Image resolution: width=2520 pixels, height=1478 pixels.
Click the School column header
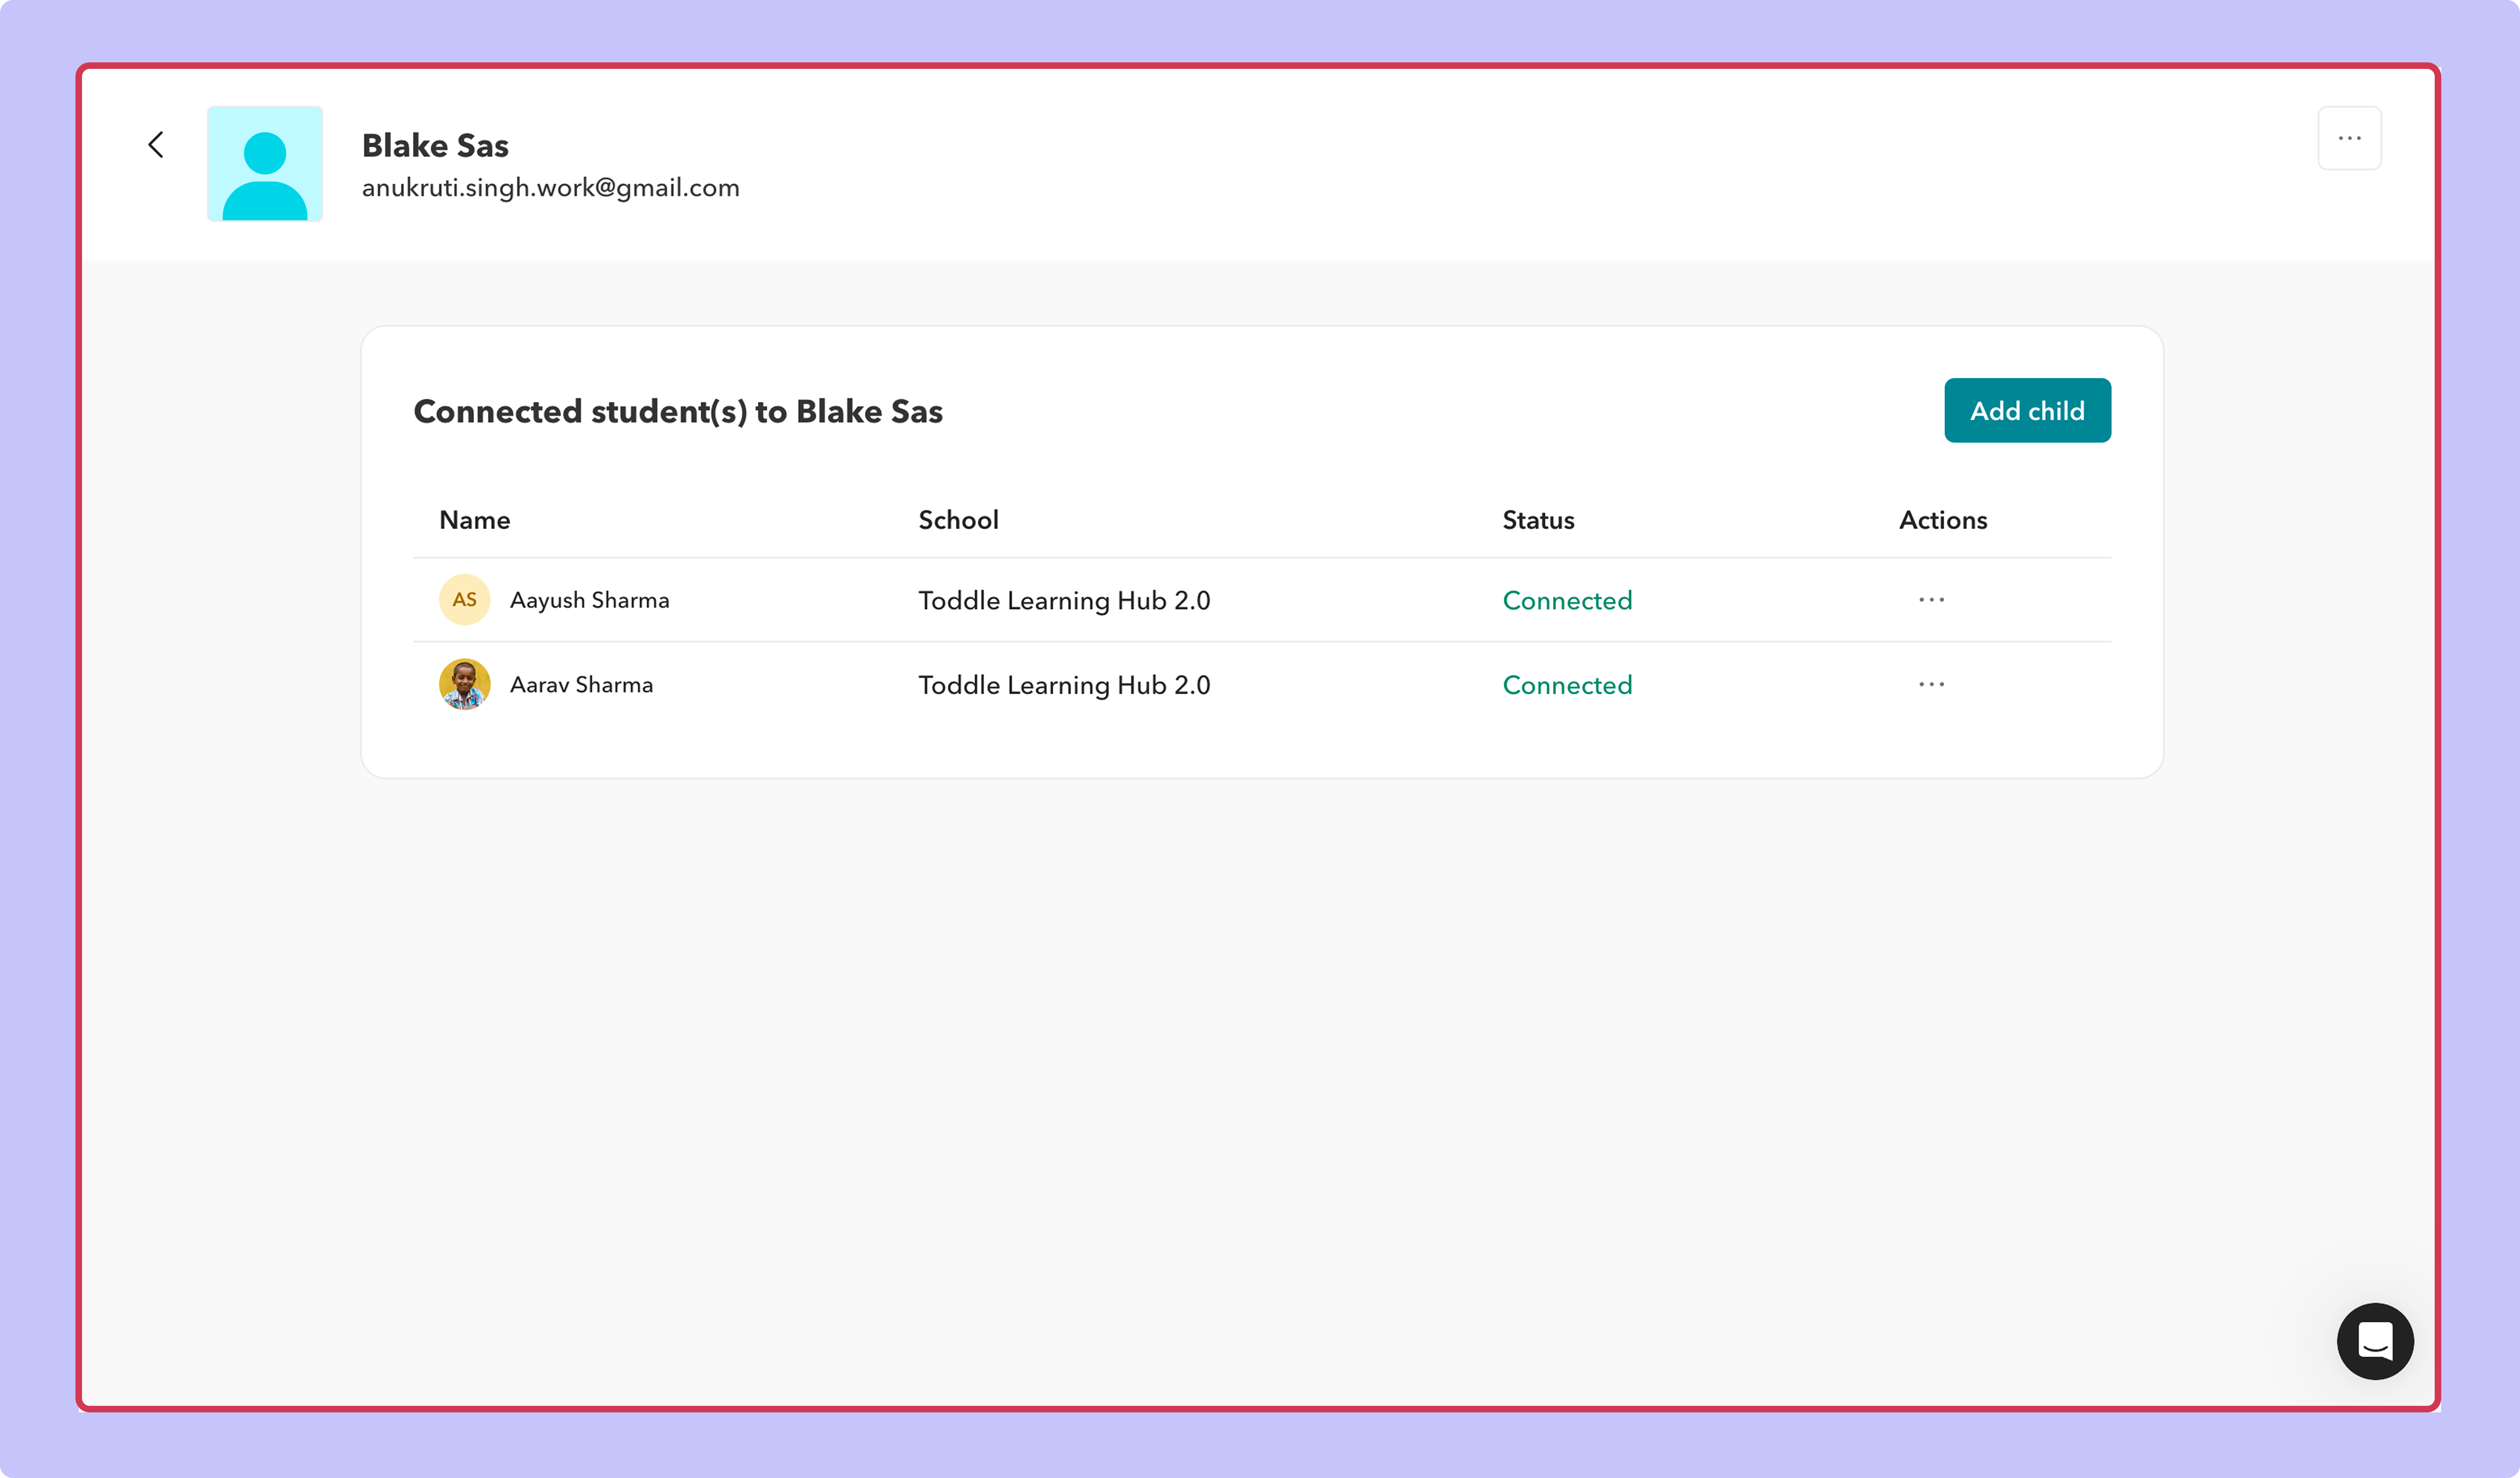tap(958, 520)
